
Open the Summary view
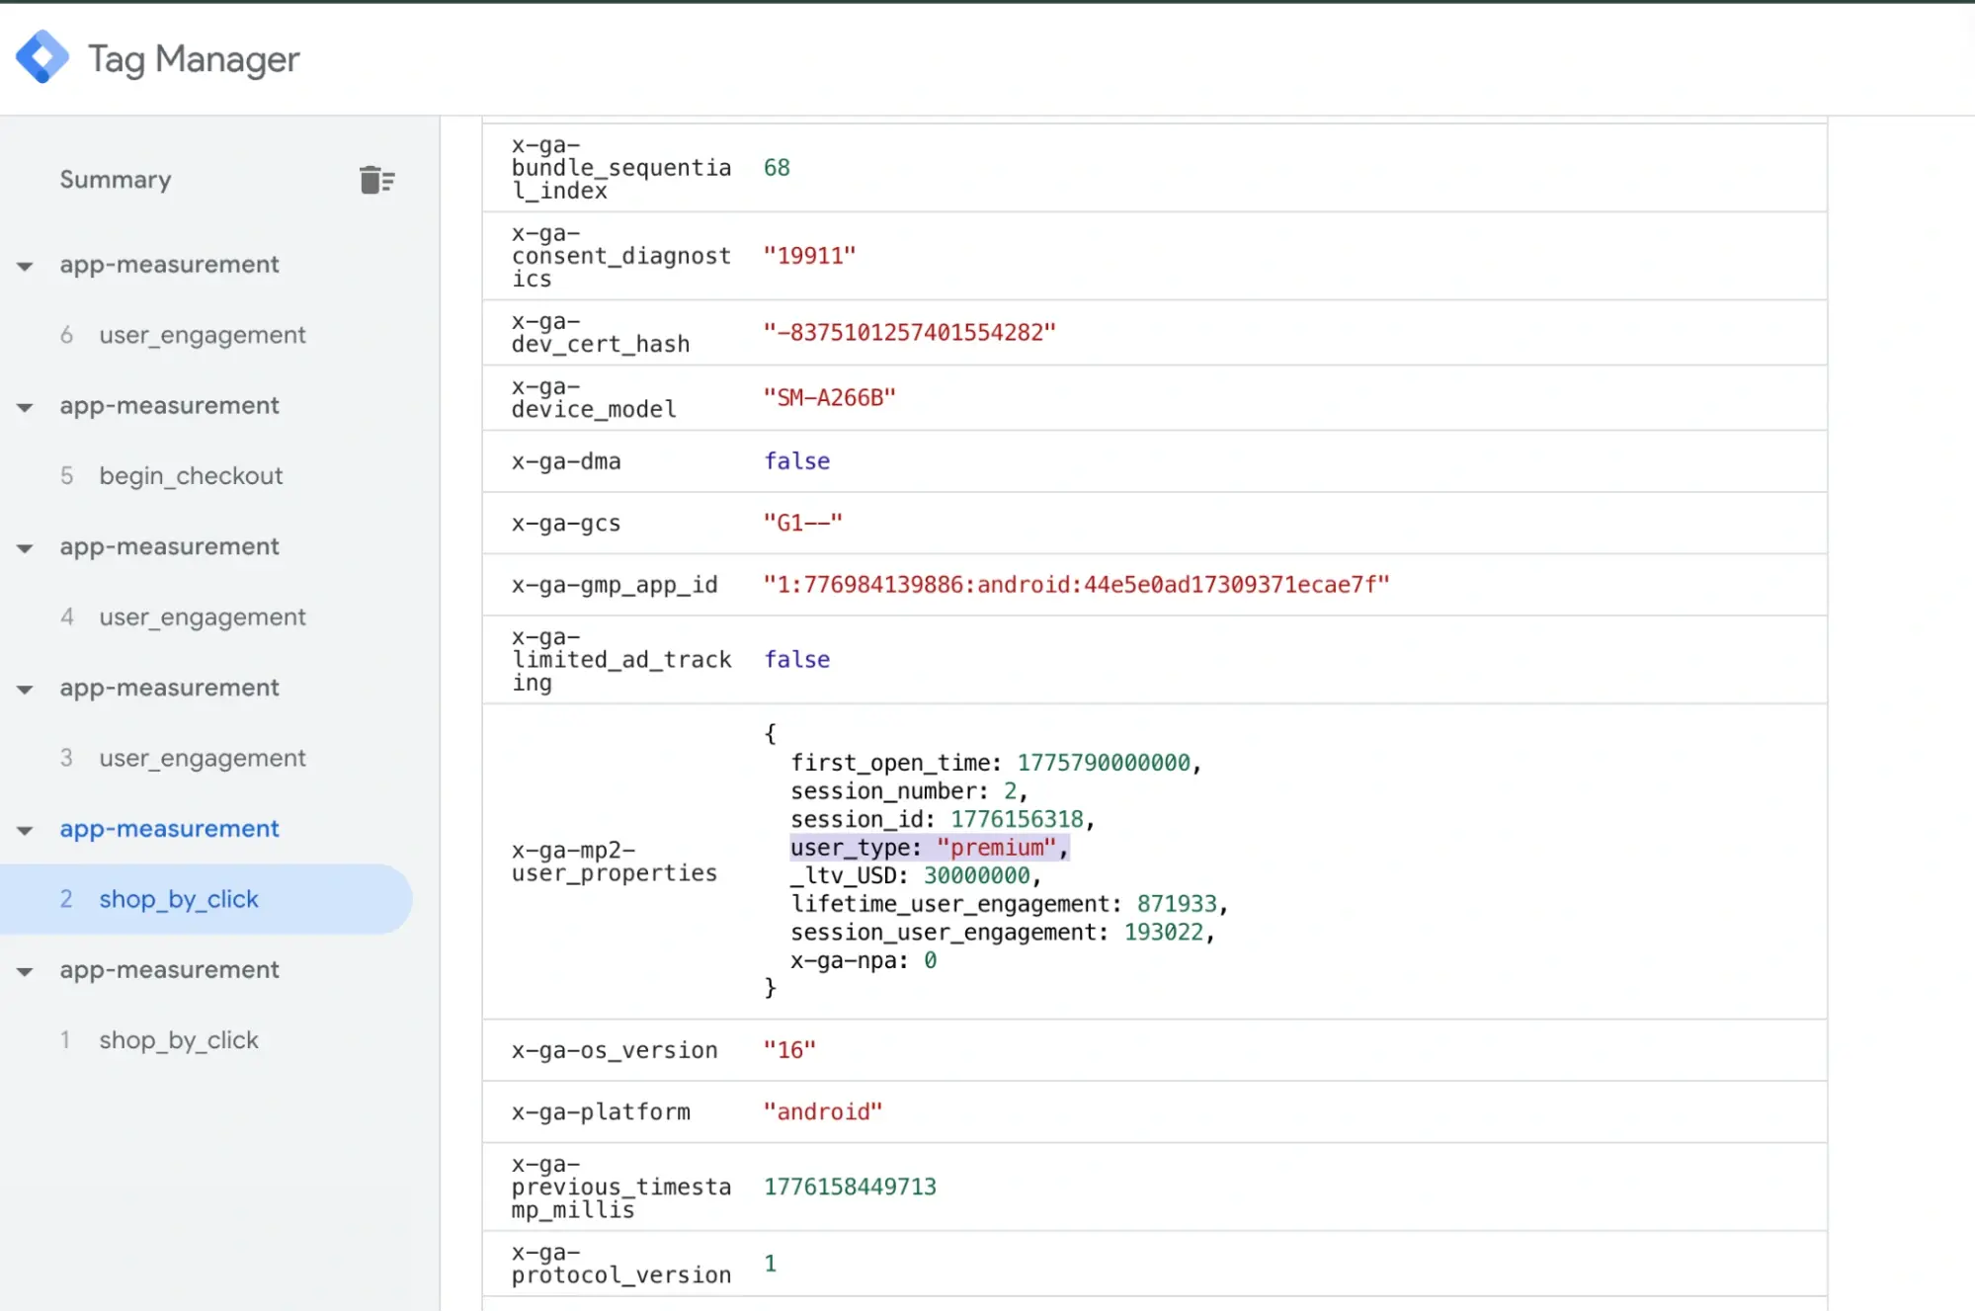pyautogui.click(x=116, y=180)
